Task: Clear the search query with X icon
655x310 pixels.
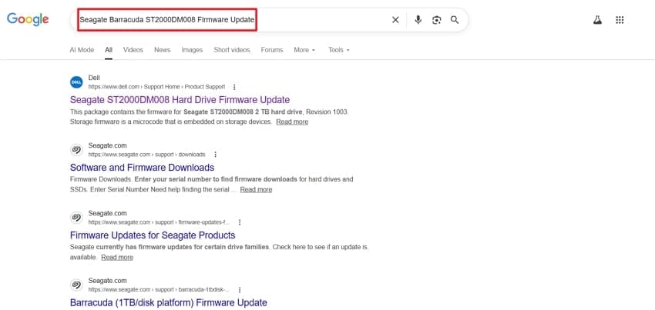Action: point(395,20)
